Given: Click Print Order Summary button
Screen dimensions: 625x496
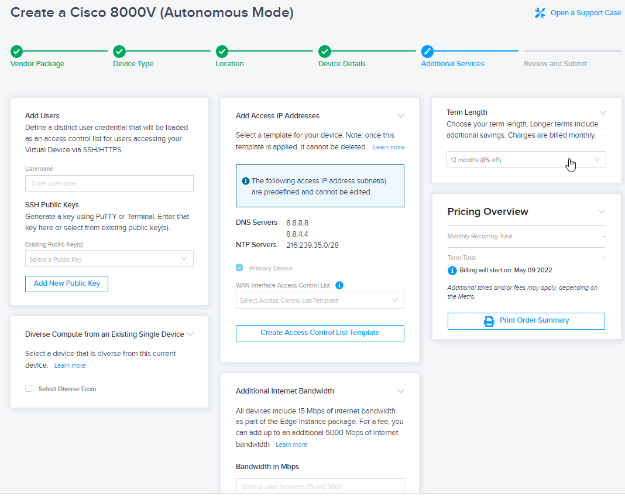Looking at the screenshot, I should (x=526, y=321).
